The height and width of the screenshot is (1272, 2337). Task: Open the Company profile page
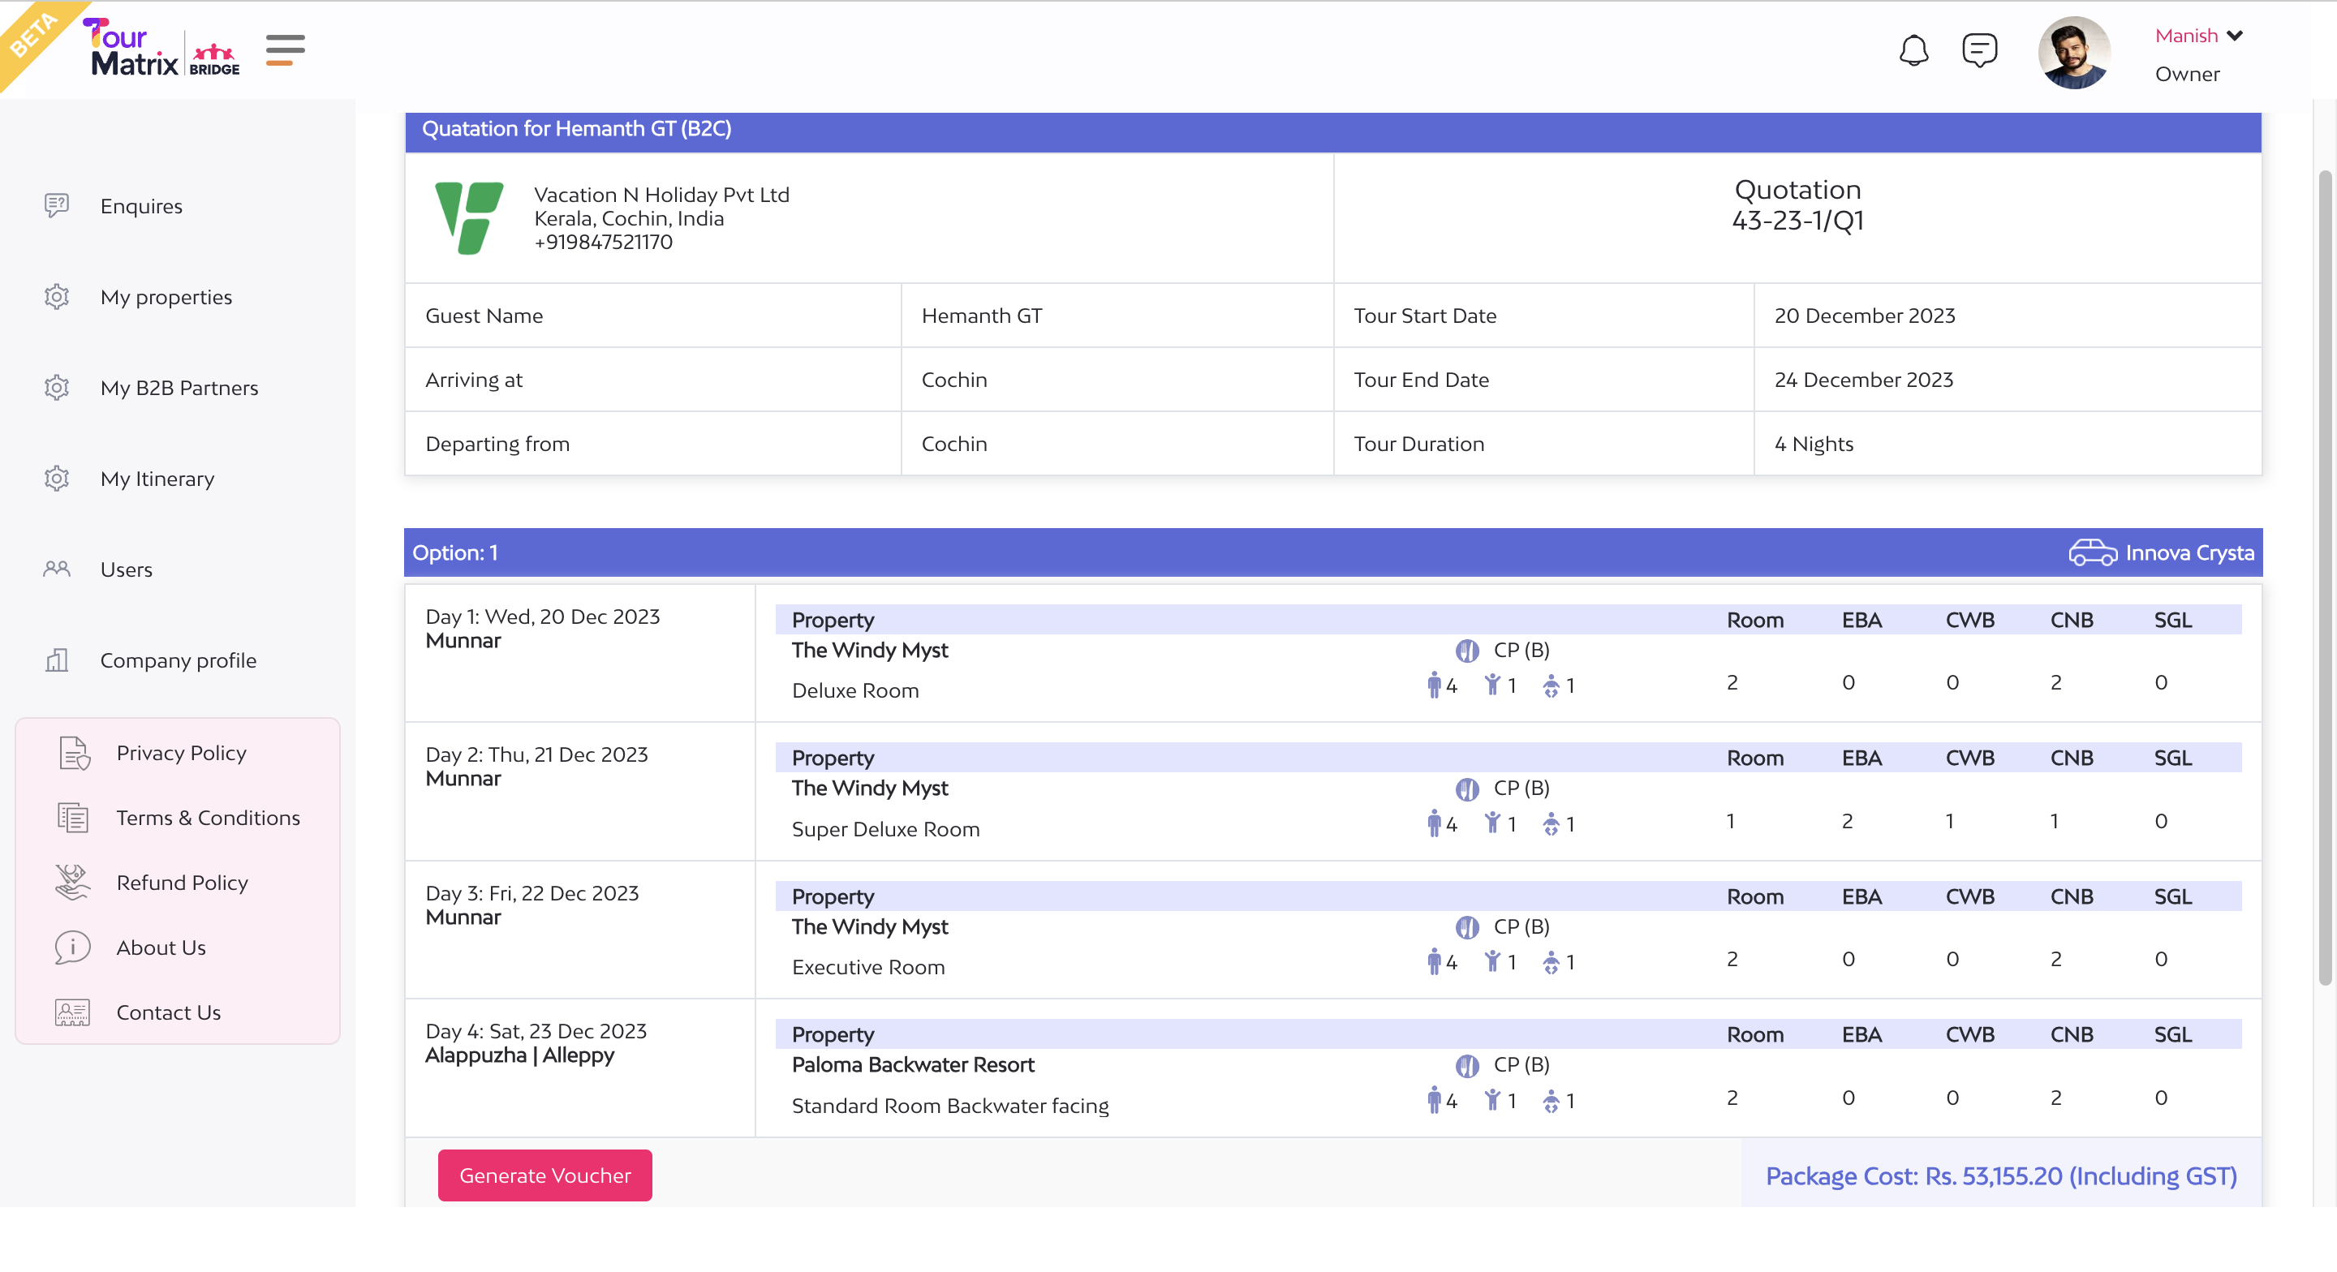(x=178, y=660)
